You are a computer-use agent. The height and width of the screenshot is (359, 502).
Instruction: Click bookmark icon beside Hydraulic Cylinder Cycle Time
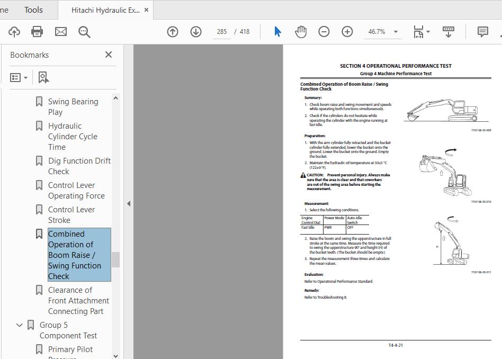coord(39,126)
